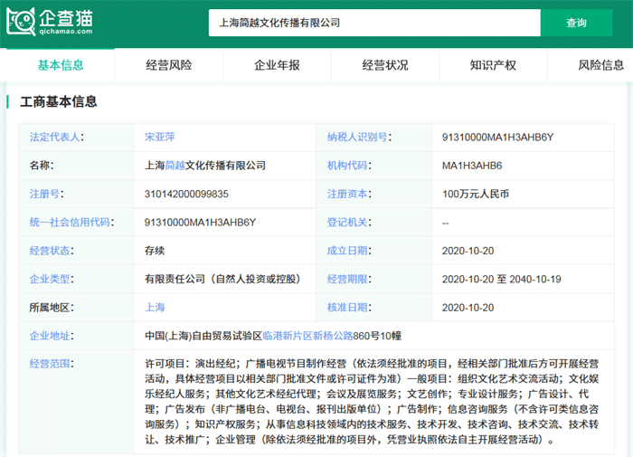Click the 注册资本 label link
The image size is (633, 457).
347,194
